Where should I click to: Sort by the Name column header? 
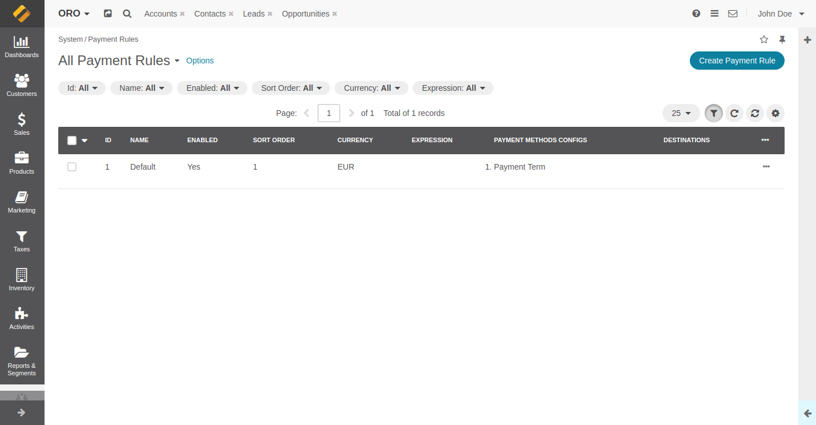[139, 140]
